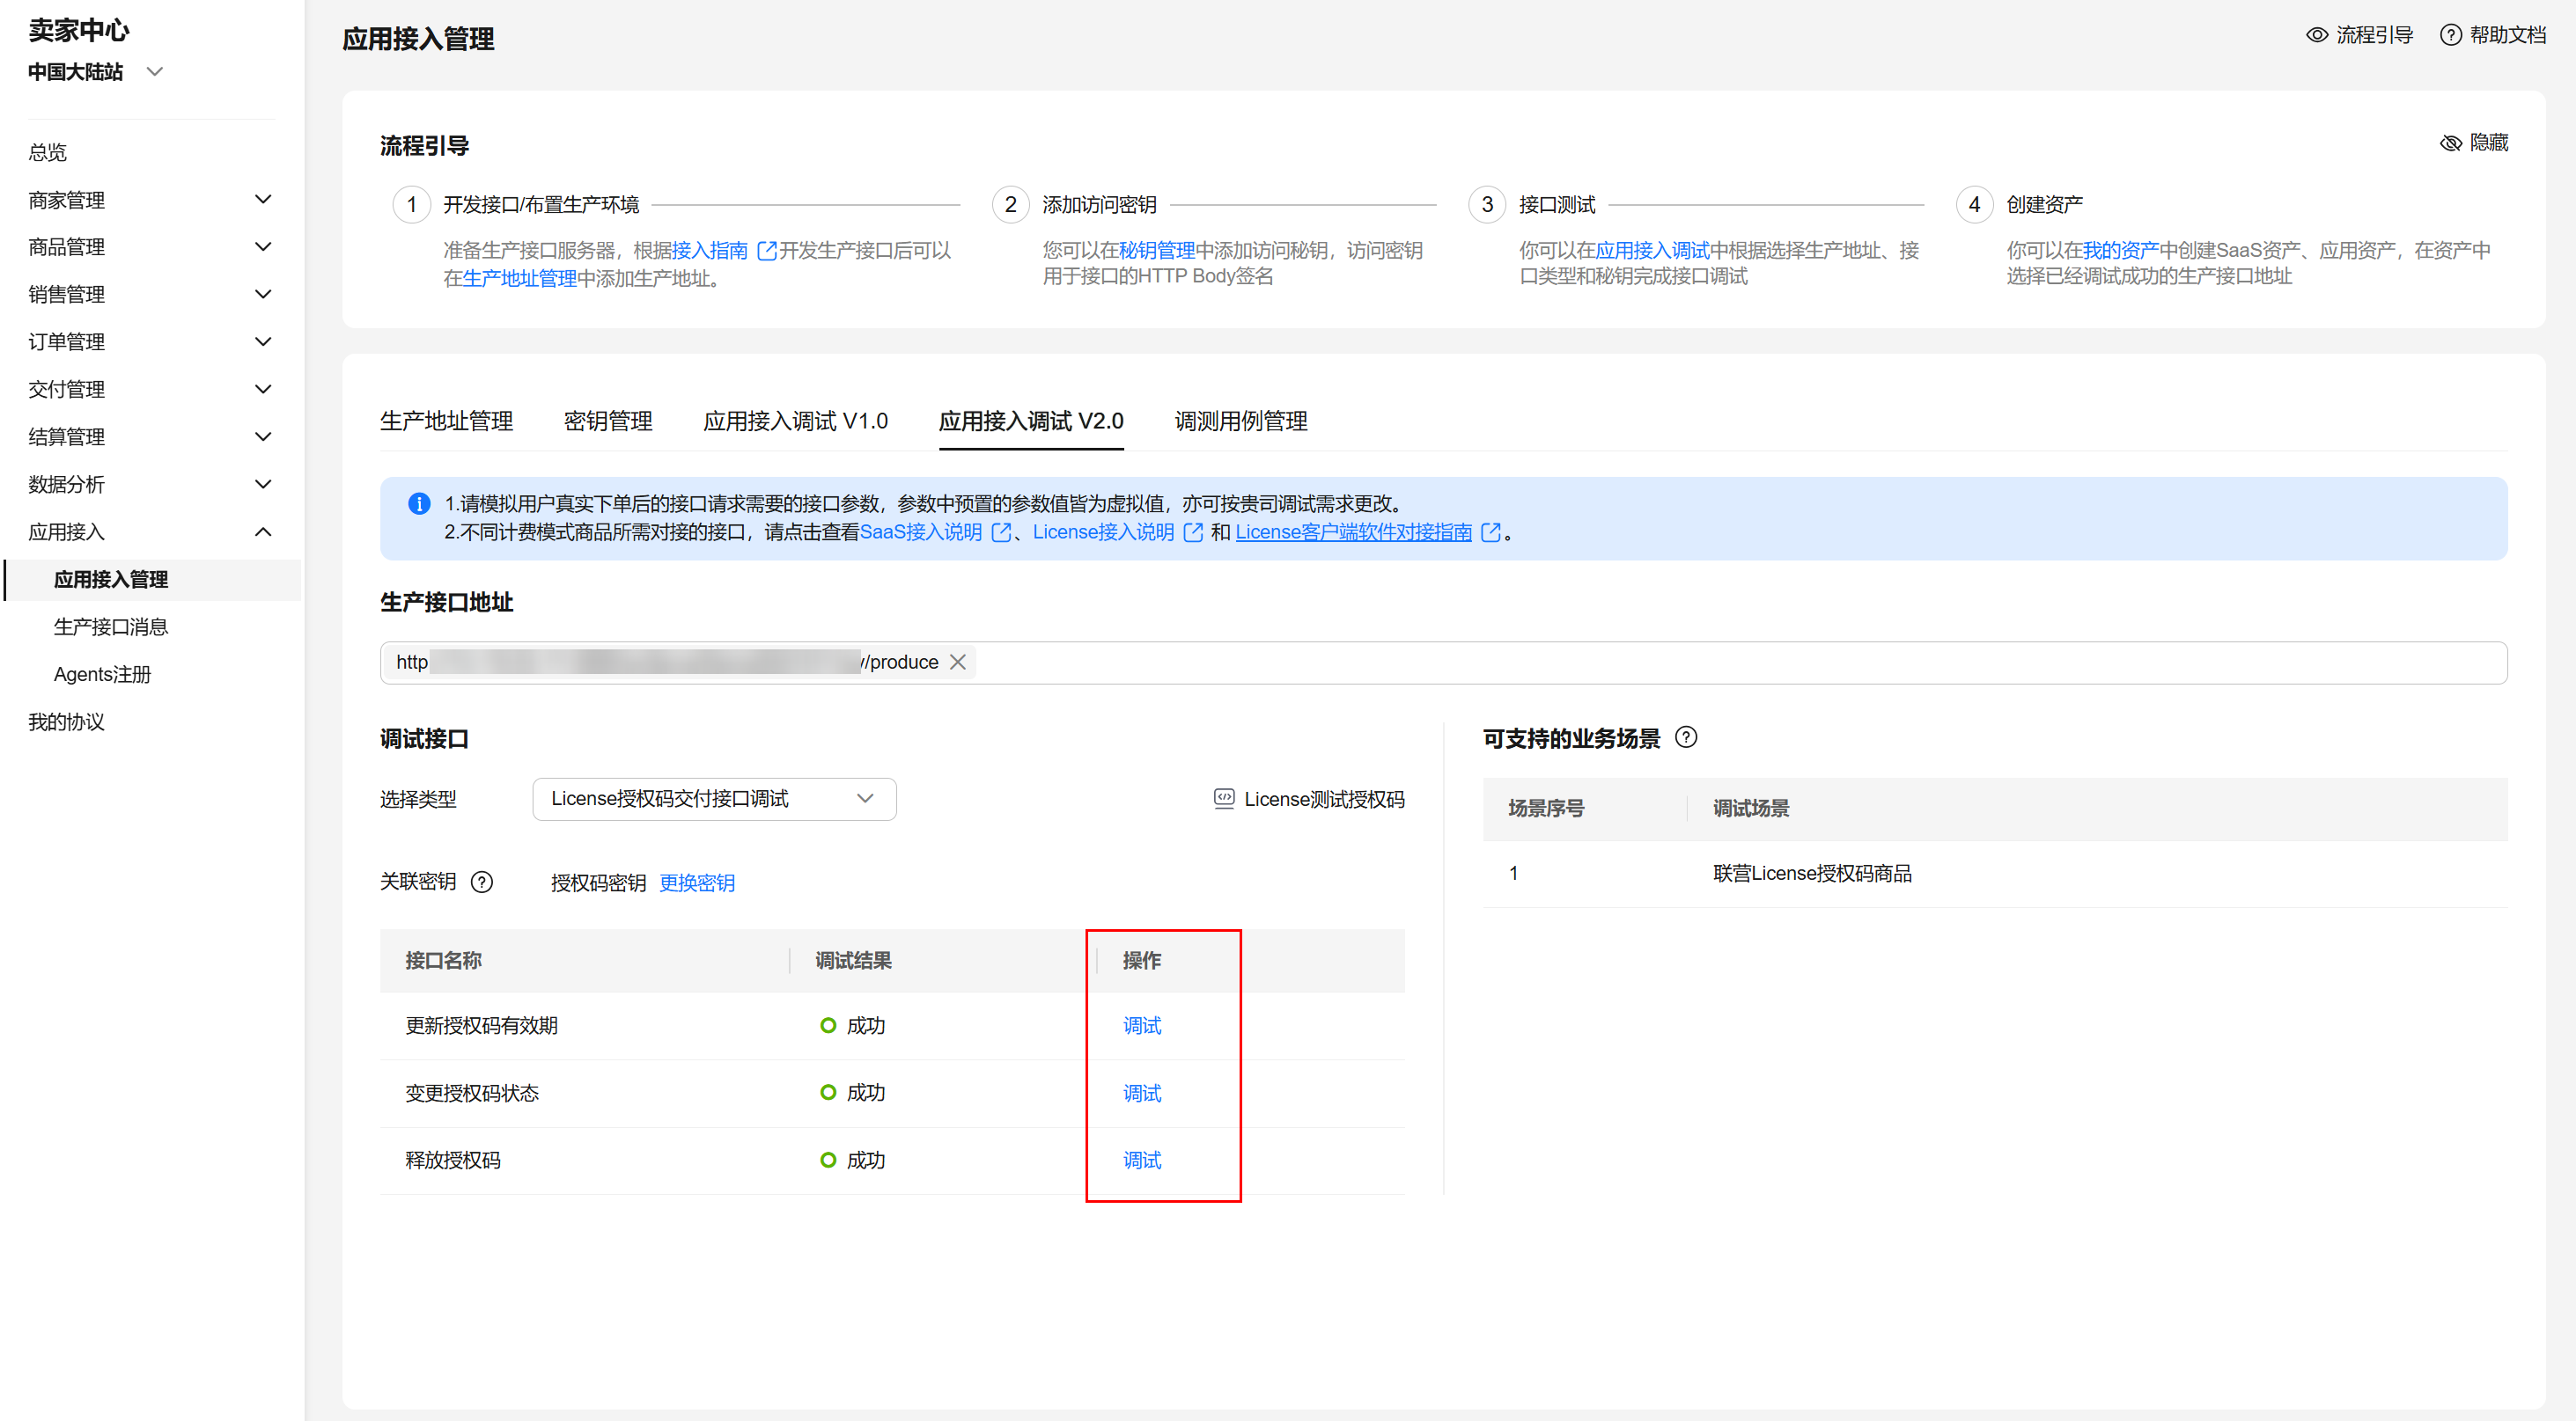Click help icon next to 可支持的业务场景
Viewport: 2576px width, 1421px height.
(x=1686, y=737)
